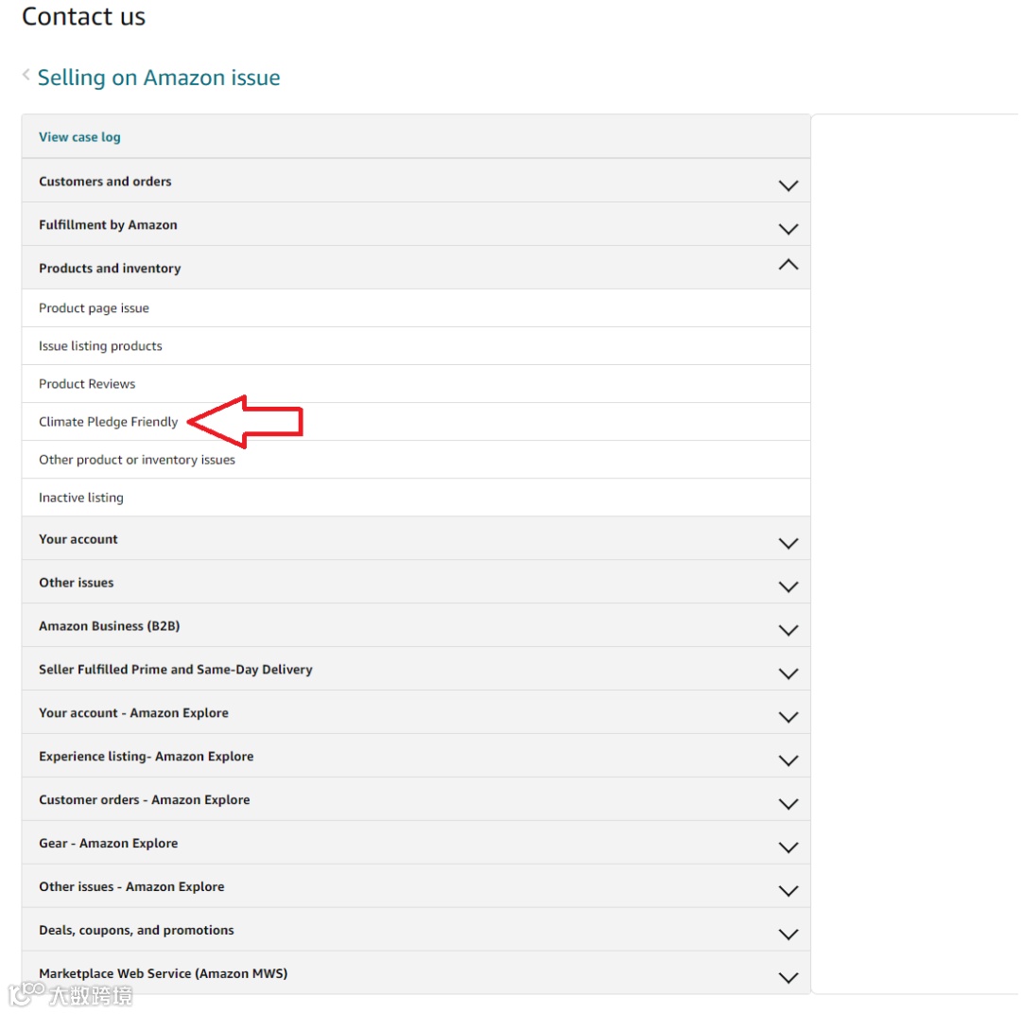Select Product page issue
Screen dimensions: 1021x1014
(x=94, y=308)
